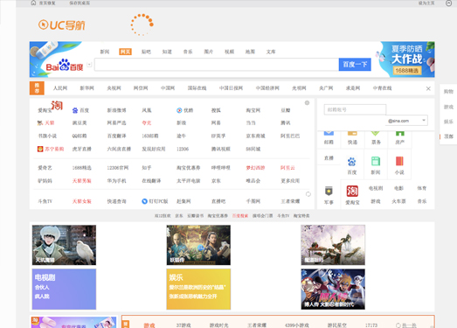Jump to 购物 in the side rail
Screen dimensions: 457x328
448,92
